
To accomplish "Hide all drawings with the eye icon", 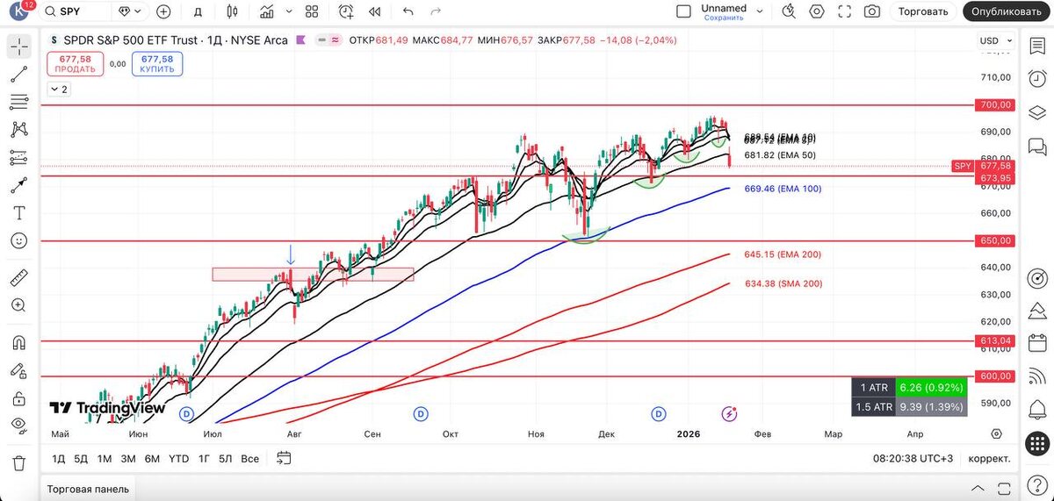I will click(x=19, y=425).
